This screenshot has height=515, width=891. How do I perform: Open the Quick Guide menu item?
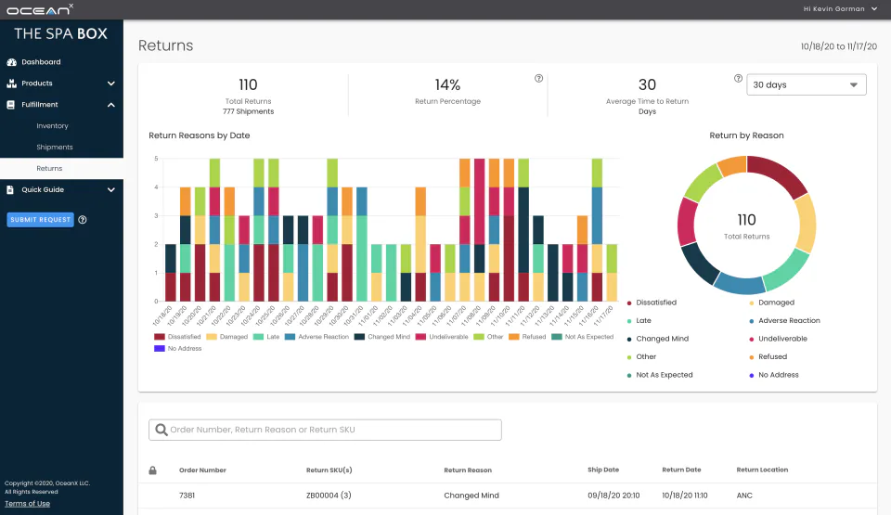[x=43, y=190]
